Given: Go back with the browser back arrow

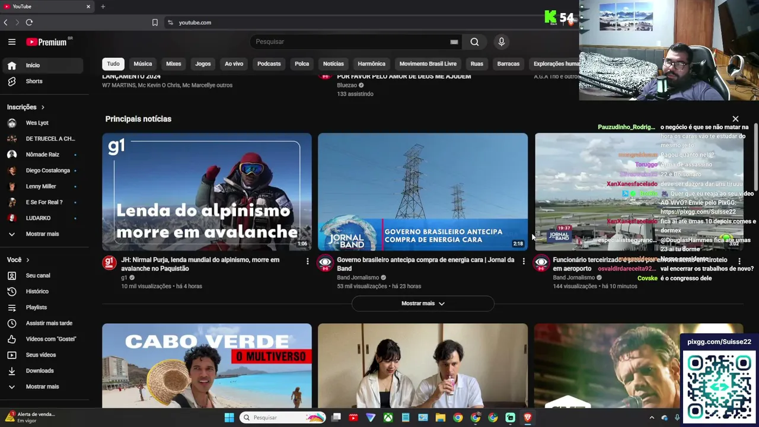Looking at the screenshot, I should click(6, 23).
